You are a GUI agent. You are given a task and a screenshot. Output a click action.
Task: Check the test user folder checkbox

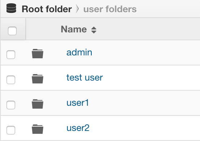coord(11,80)
